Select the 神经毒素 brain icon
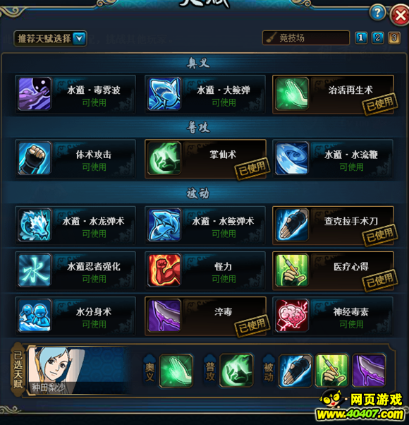 291,316
